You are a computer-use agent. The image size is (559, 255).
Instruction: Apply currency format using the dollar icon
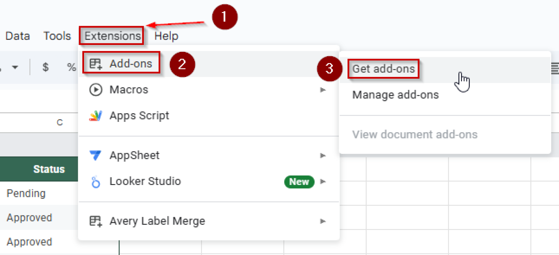(x=45, y=67)
